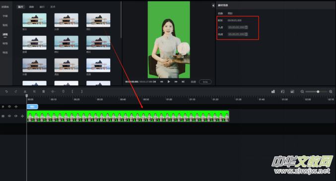Toggle audio mute icon on the video track
This screenshot has width=336, height=181.
(x=16, y=116)
